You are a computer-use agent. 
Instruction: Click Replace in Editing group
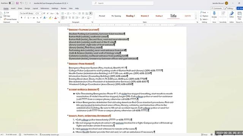pyautogui.click(x=204, y=16)
